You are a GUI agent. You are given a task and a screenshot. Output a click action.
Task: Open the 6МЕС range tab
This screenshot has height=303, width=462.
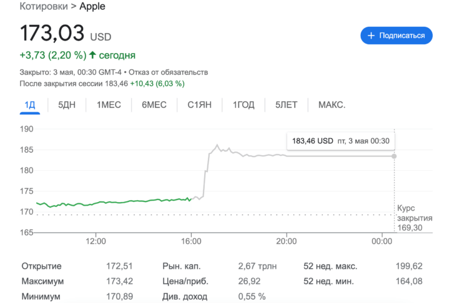pos(154,105)
